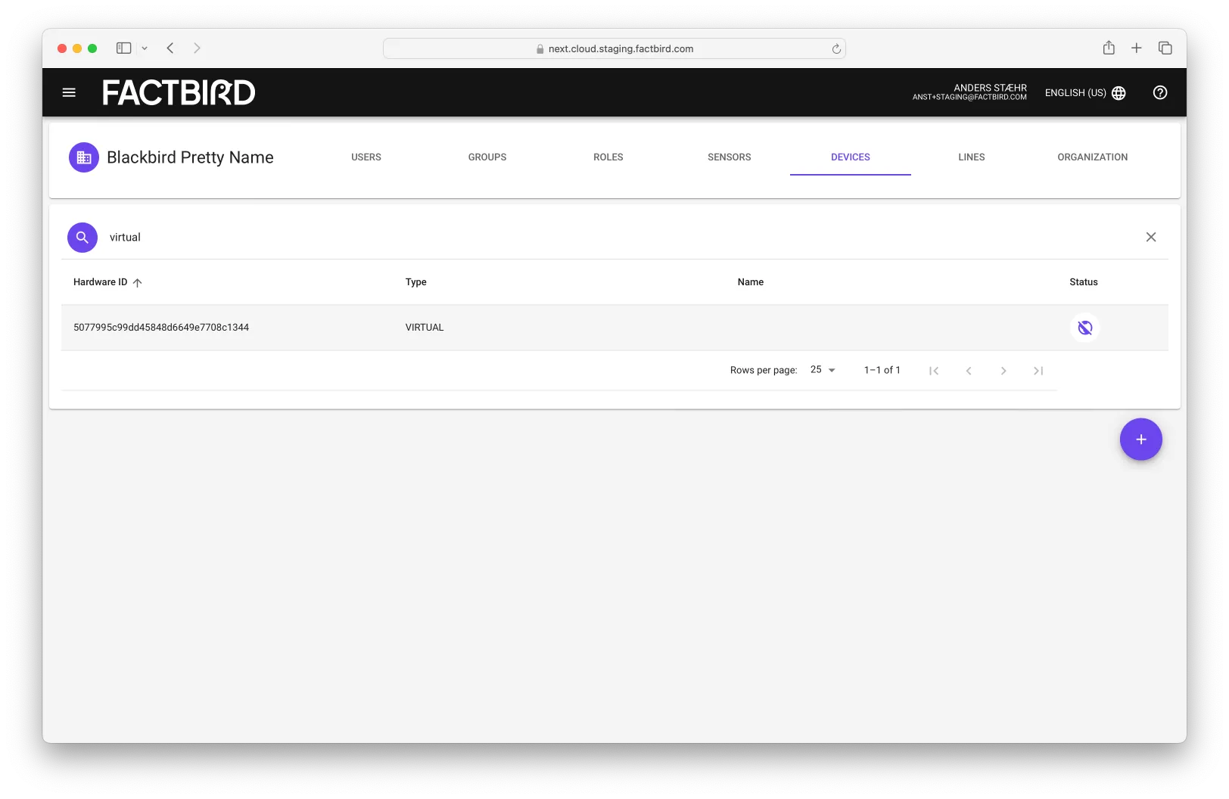Select the Devices tab
The width and height of the screenshot is (1229, 799).
tap(851, 157)
